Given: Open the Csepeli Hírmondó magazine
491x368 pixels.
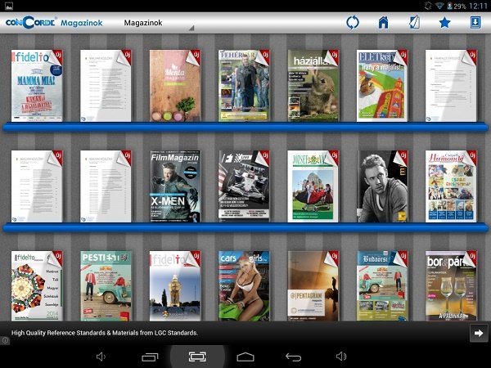Looking at the screenshot, I should (x=451, y=186).
